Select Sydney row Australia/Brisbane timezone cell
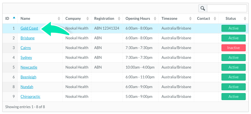Image resolution: width=251 pixels, height=114 pixels. tap(176, 58)
